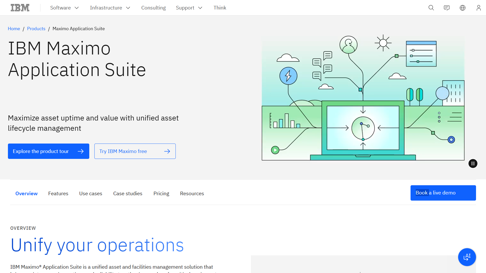
Task: Expand the Support menu
Action: [x=189, y=8]
